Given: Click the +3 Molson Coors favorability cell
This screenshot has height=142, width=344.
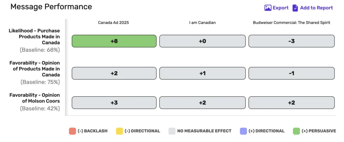Looking at the screenshot, I should click(114, 102).
